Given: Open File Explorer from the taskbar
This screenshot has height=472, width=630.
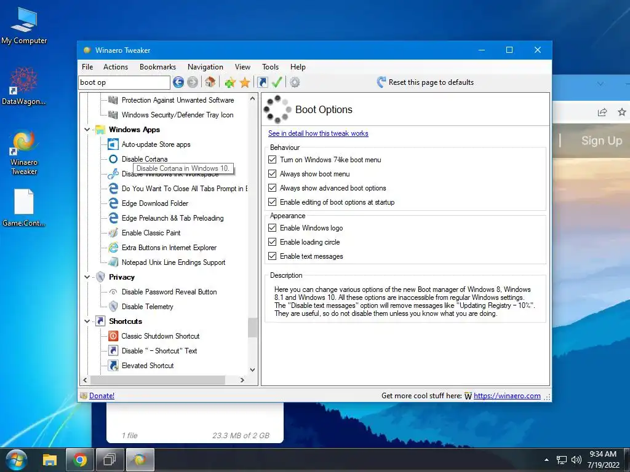Looking at the screenshot, I should 50,460.
